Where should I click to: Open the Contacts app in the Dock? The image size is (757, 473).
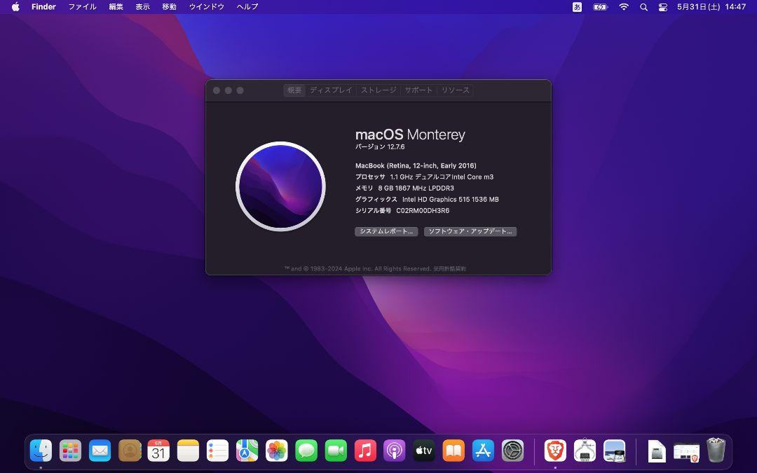pos(130,451)
